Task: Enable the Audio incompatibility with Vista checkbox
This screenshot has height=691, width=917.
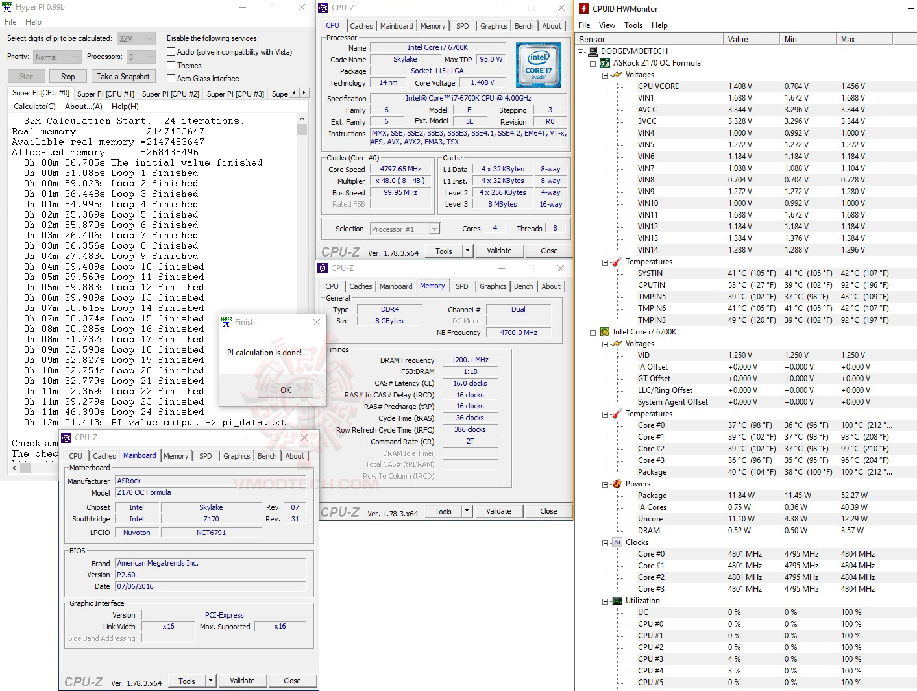Action: pos(171,52)
